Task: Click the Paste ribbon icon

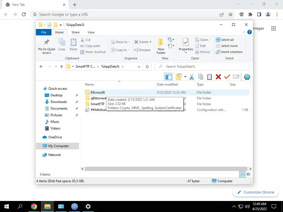Action: pyautogui.click(x=73, y=44)
